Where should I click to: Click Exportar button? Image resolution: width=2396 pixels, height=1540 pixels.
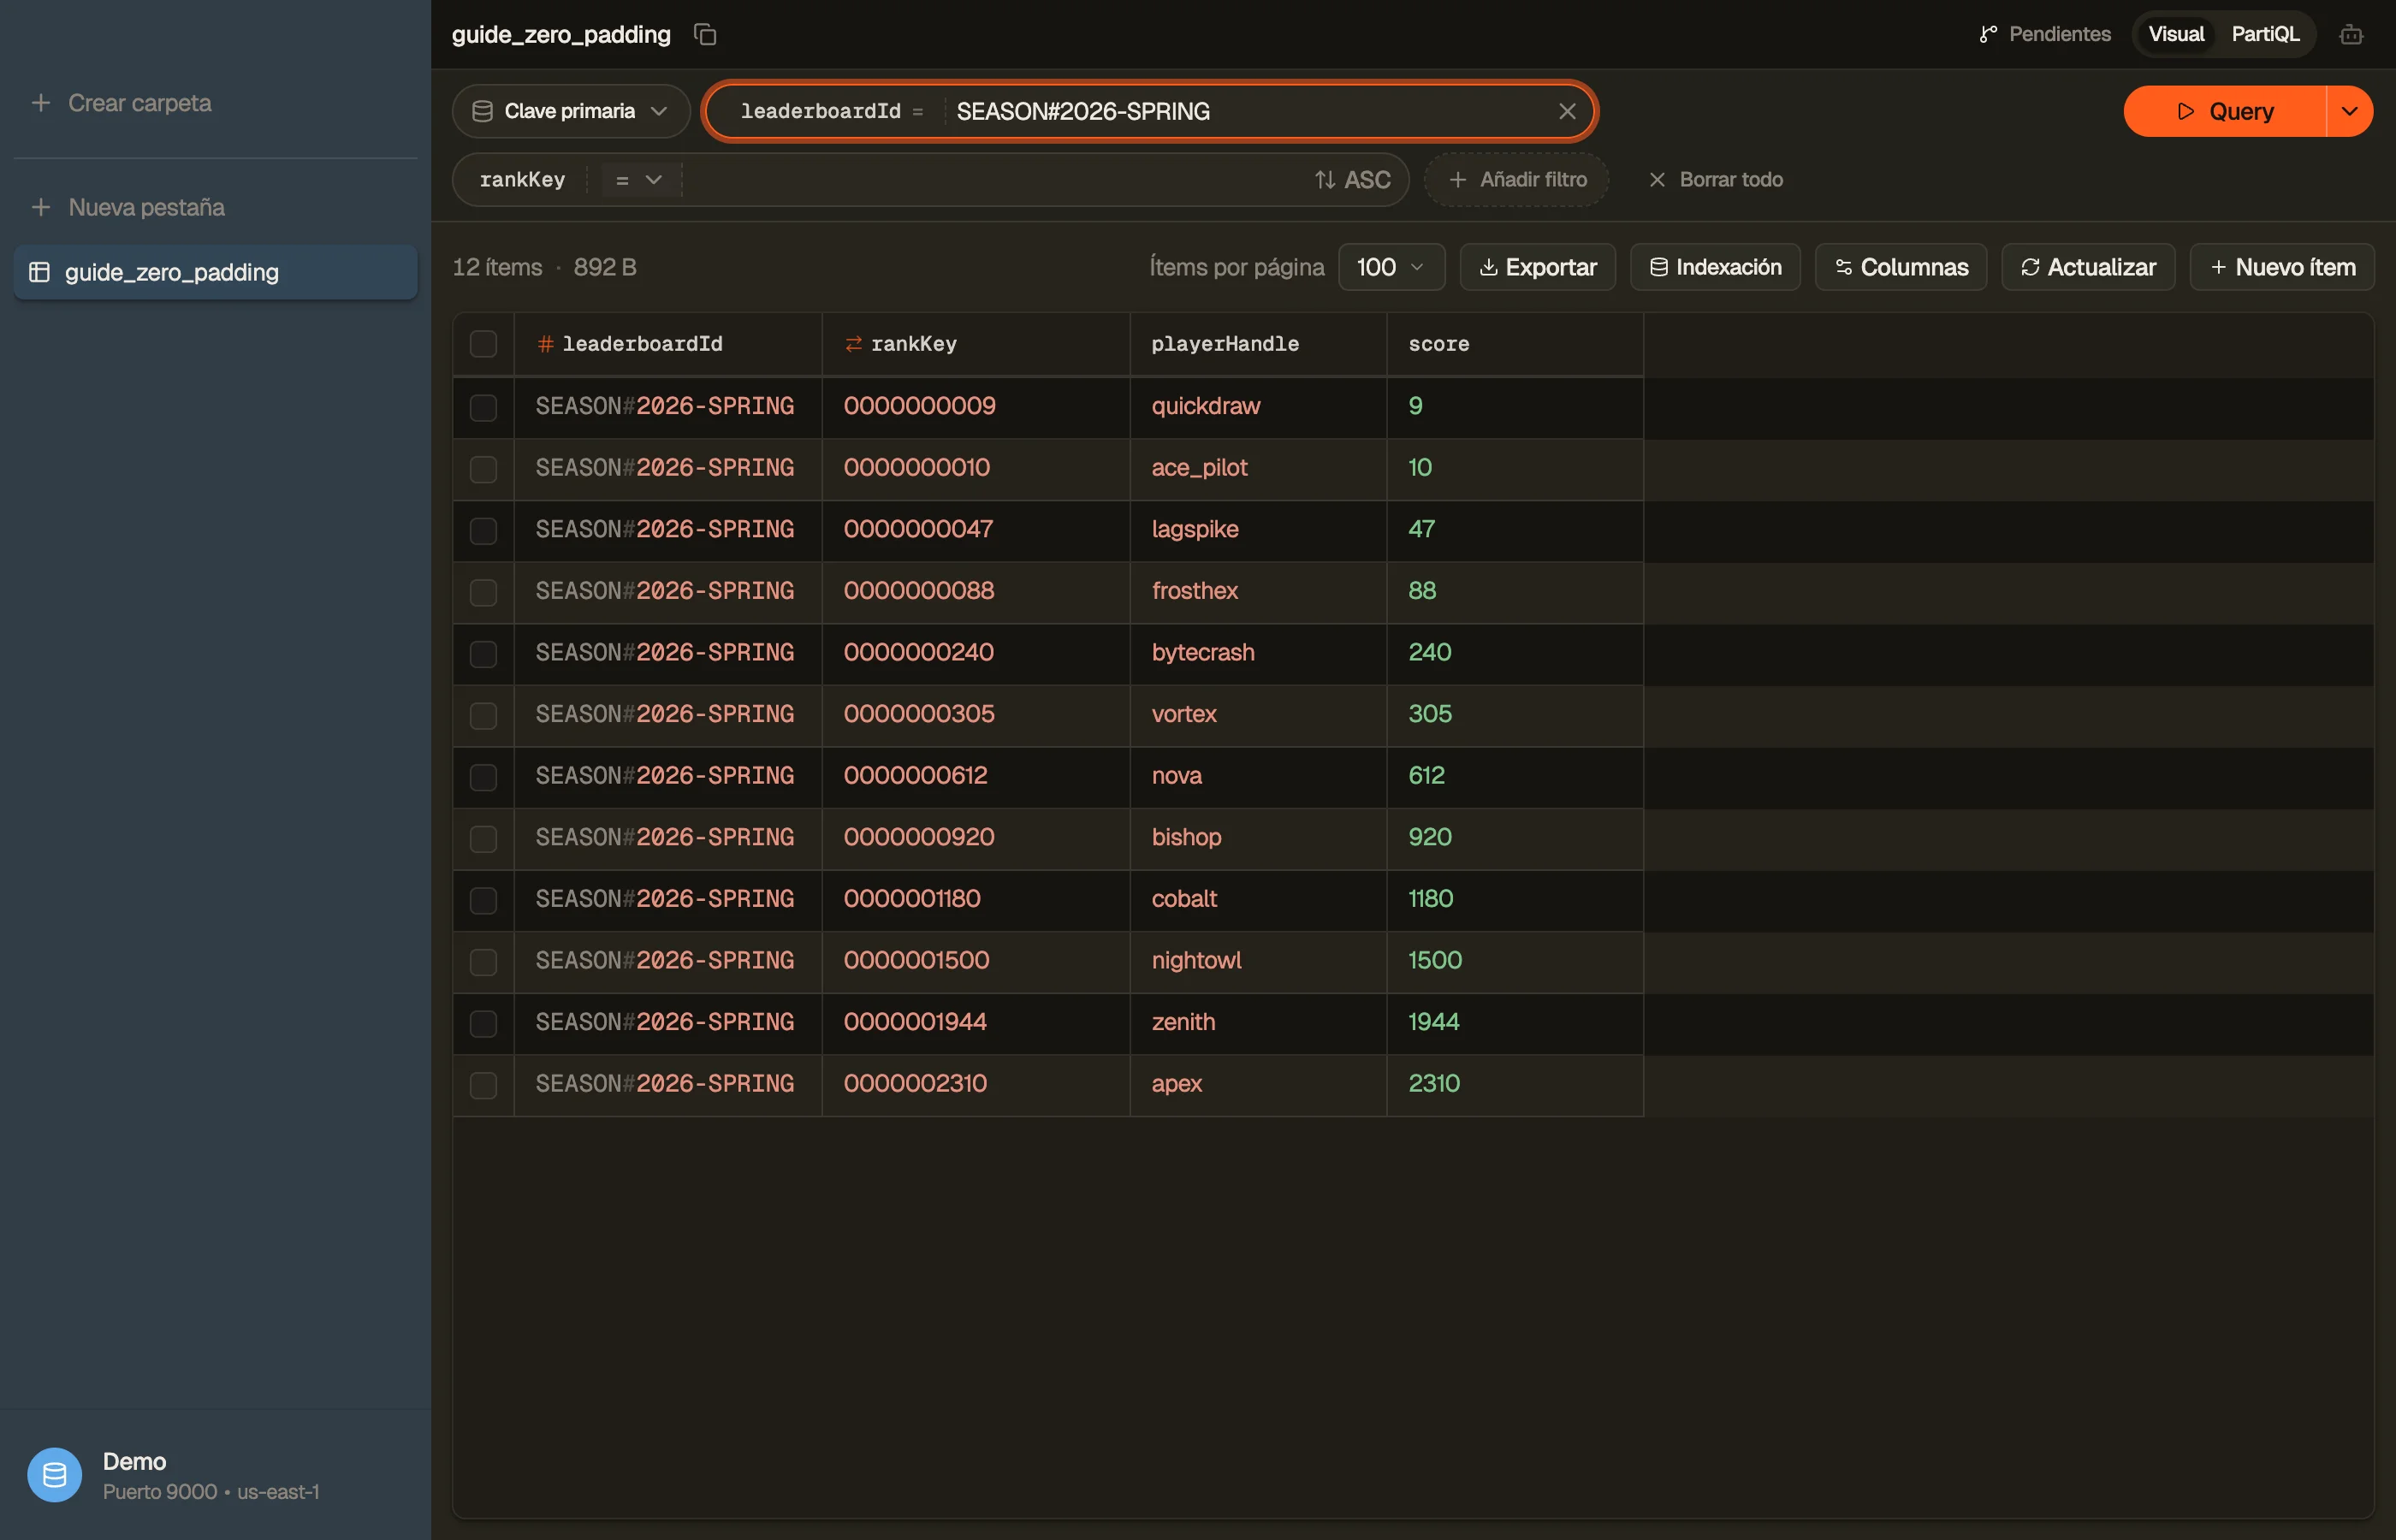click(1537, 267)
